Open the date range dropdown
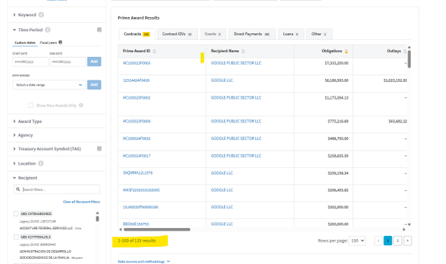Viewport: 446px width, 264px height. 49,85
